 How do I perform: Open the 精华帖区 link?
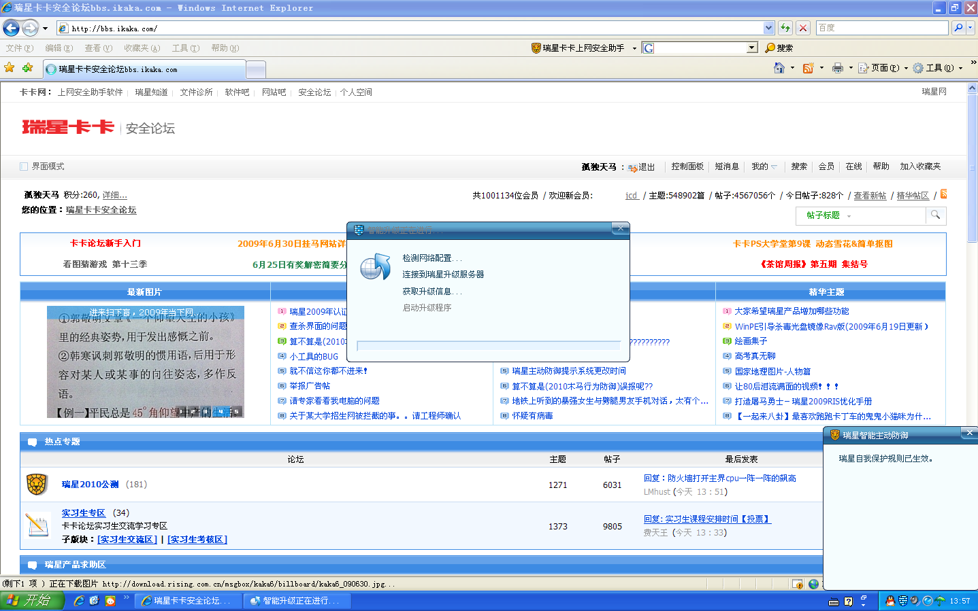point(913,196)
